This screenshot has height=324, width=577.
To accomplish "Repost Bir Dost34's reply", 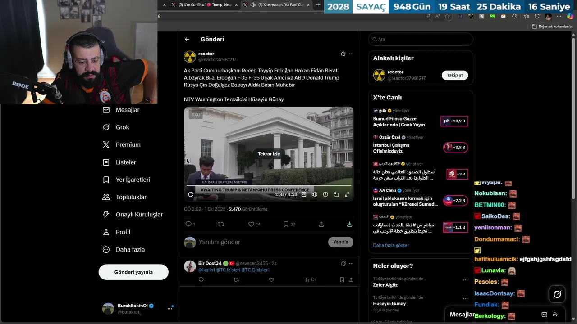I will point(236,280).
